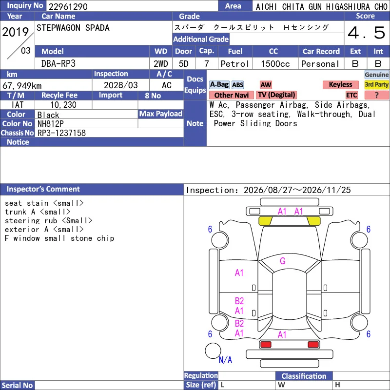Click the A.Bag equipment badge
The height and width of the screenshot is (390, 390).
219,84
